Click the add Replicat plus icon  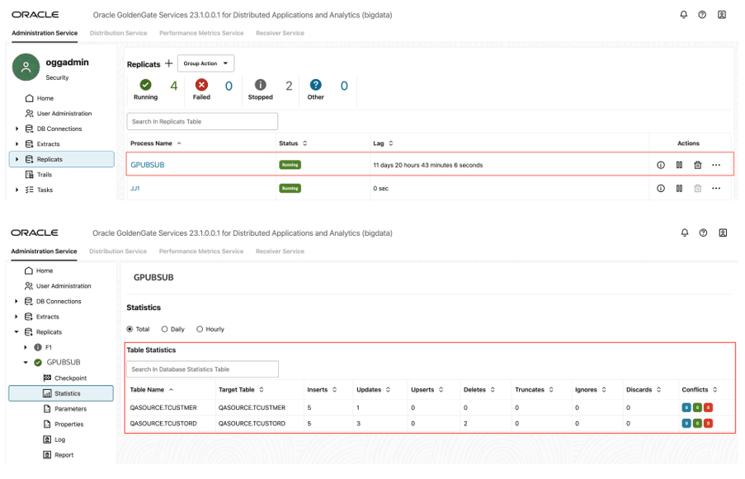click(169, 63)
